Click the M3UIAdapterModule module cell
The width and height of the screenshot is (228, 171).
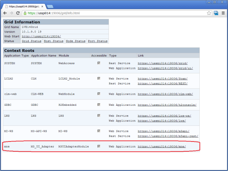(74, 147)
